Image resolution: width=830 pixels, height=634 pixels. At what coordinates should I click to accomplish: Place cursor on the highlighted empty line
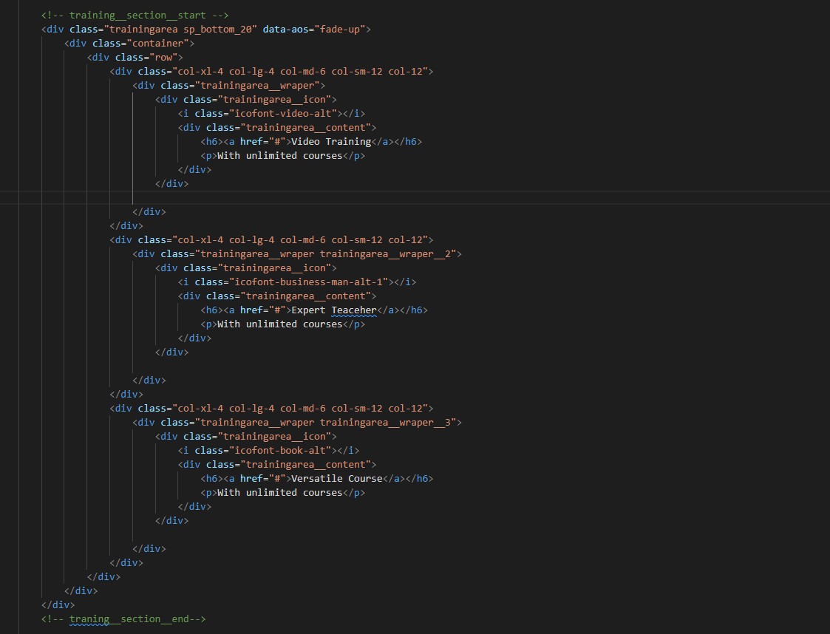415,197
